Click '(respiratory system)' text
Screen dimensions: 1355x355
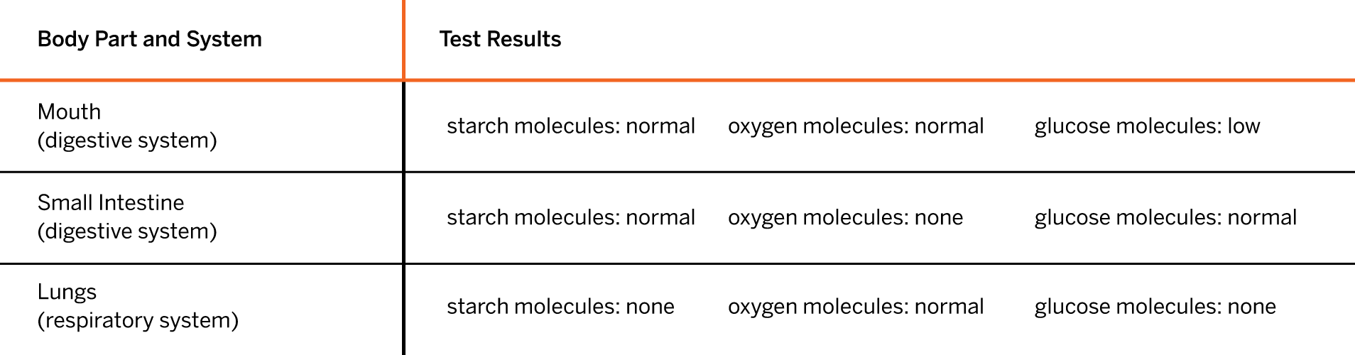[138, 320]
